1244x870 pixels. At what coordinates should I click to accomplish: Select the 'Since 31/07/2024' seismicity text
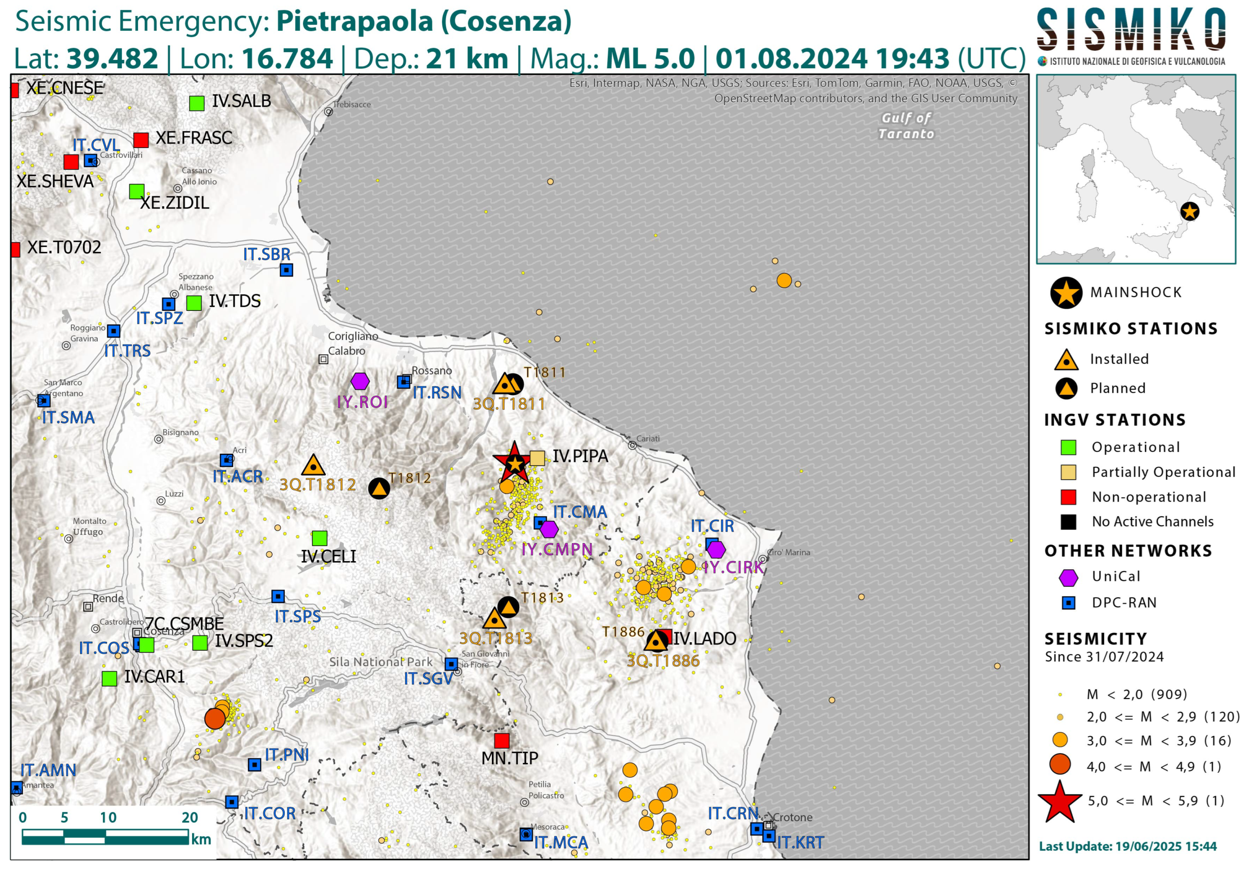click(1104, 657)
